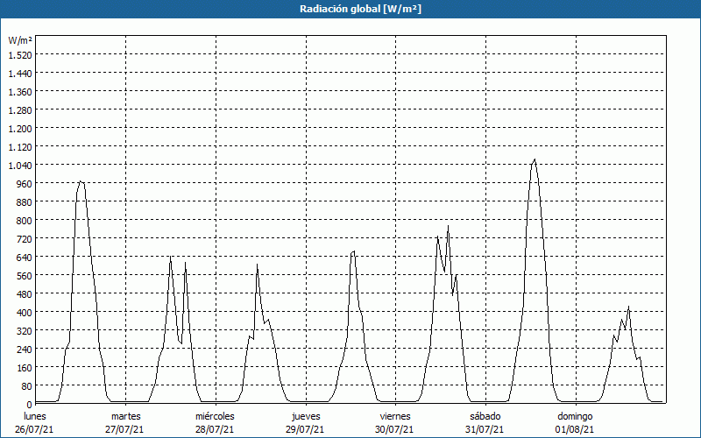Click the '1.360' y-axis value
This screenshot has height=438, width=701.
[x=20, y=92]
